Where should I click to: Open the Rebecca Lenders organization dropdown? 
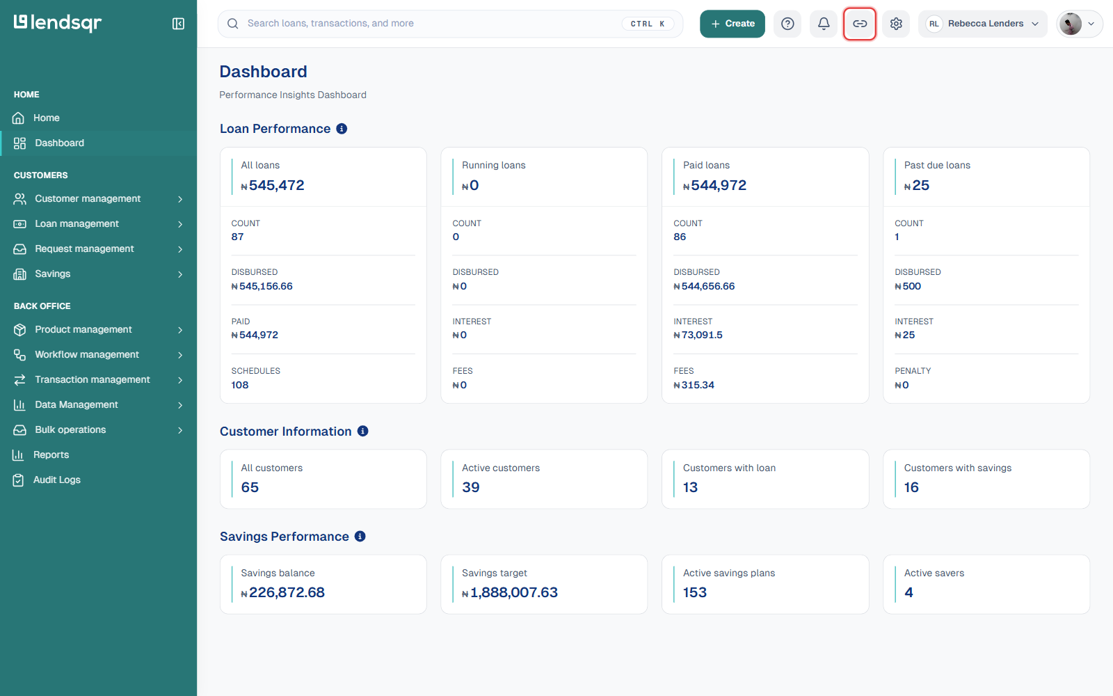(x=982, y=24)
